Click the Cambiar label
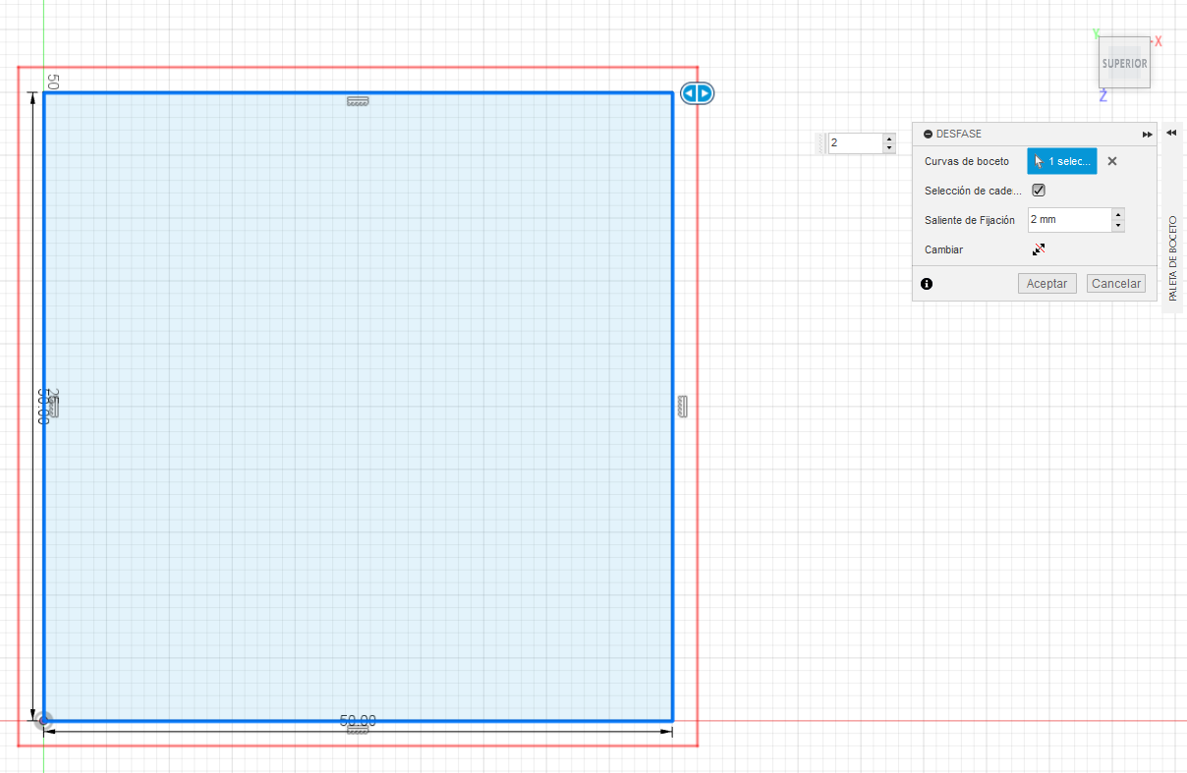 pyautogui.click(x=944, y=249)
